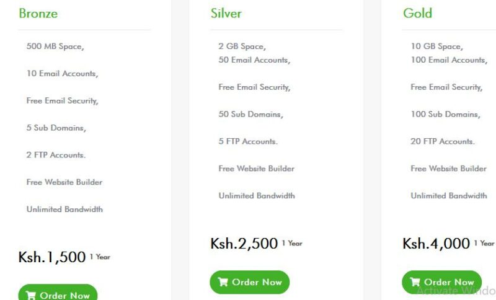Click 100 Sub Domains in Gold plan
This screenshot has width=496, height=300.
(x=445, y=115)
